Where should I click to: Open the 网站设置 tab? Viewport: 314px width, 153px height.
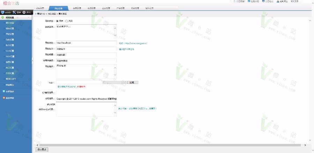(x=59, y=8)
